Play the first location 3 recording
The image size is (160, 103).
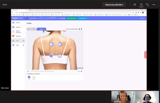(29, 77)
